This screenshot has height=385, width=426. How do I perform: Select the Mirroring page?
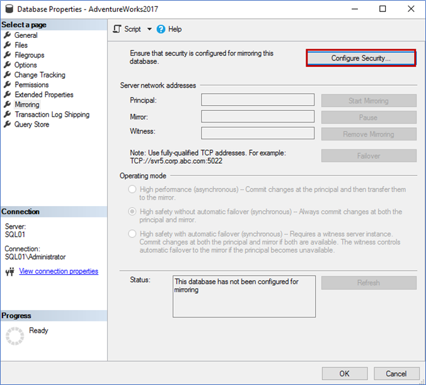pos(27,105)
